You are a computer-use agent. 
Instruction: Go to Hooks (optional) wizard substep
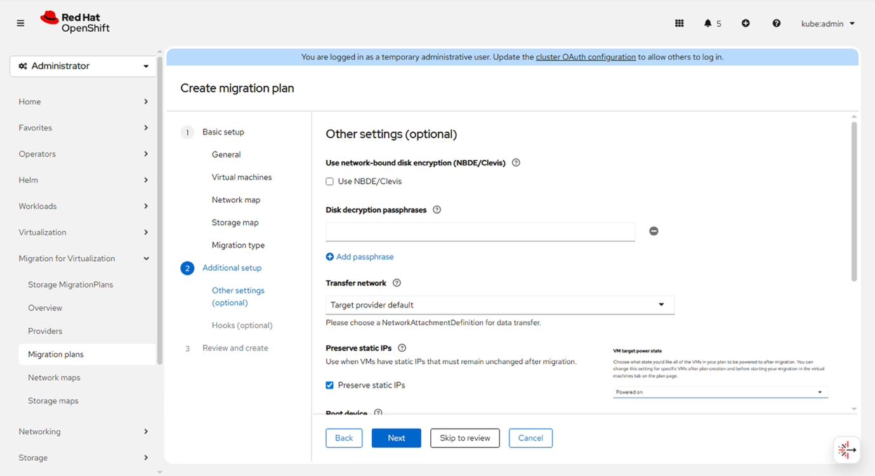242,325
